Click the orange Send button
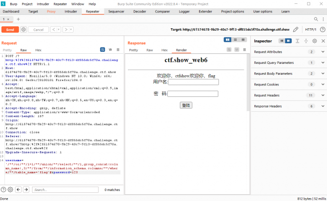327x201 pixels. 10,29
